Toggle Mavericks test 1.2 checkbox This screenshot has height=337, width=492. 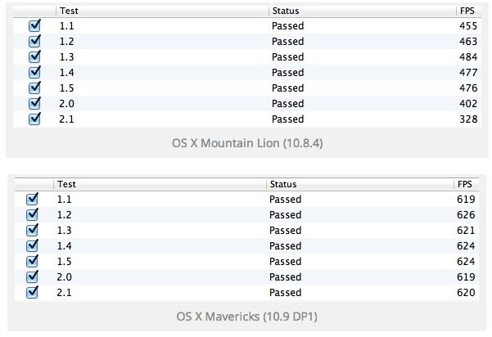(34, 214)
